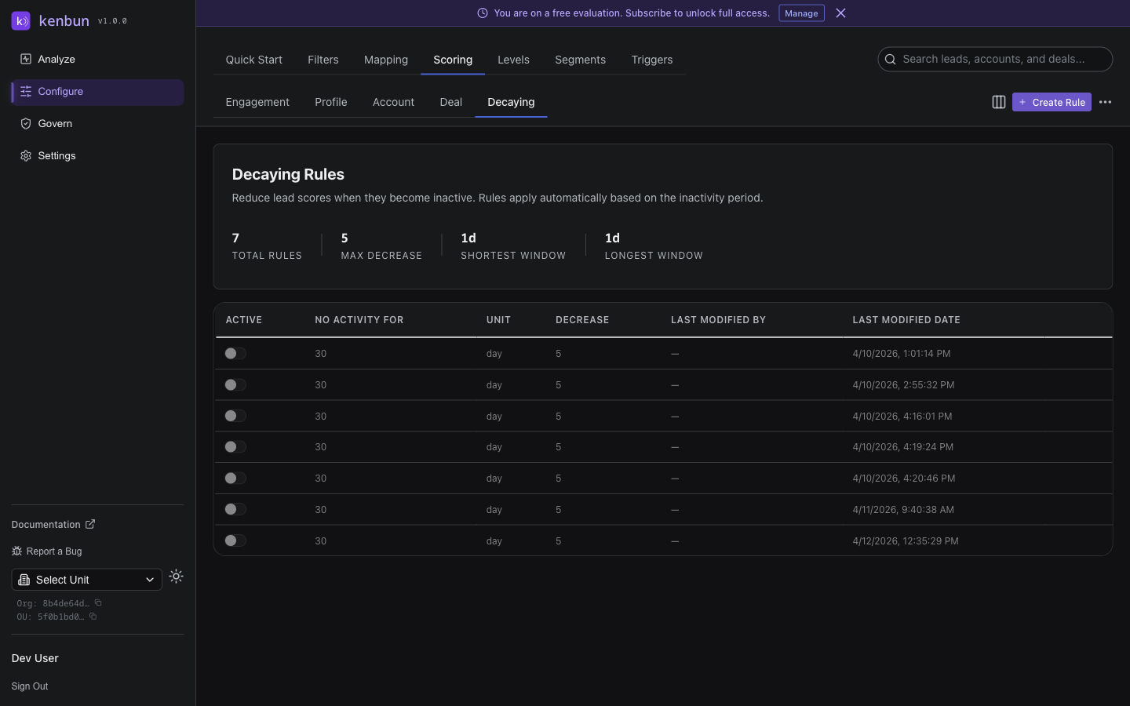Click the DECREASE column header
The image size is (1130, 706).
[x=582, y=320]
